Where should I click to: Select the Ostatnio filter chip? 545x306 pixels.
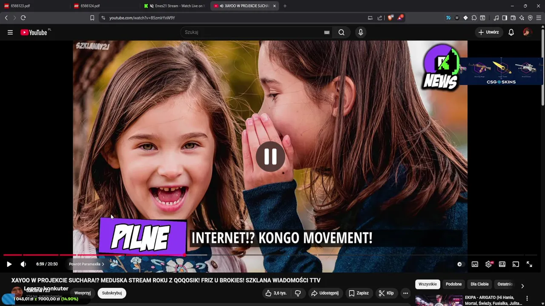505,284
